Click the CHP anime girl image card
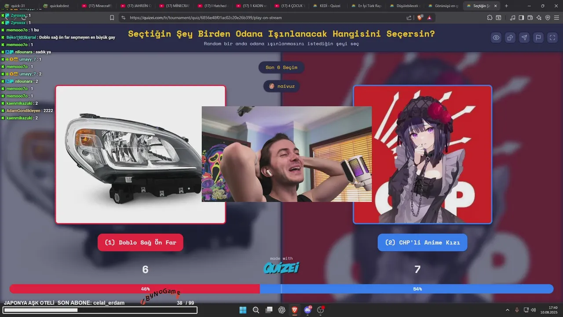The image size is (563, 317). tap(422, 155)
